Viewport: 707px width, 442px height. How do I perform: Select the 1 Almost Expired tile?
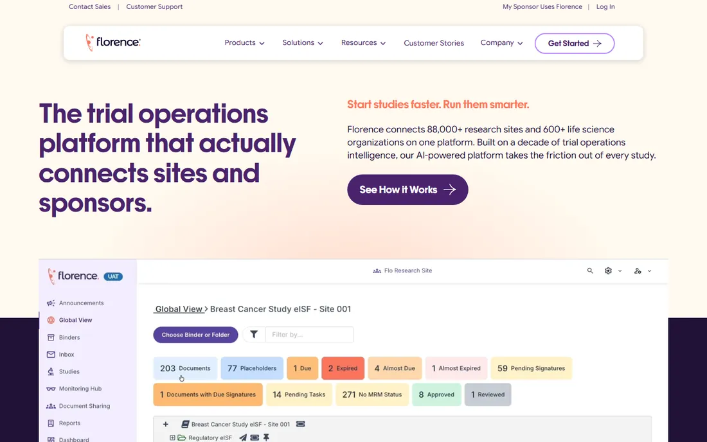(456, 368)
